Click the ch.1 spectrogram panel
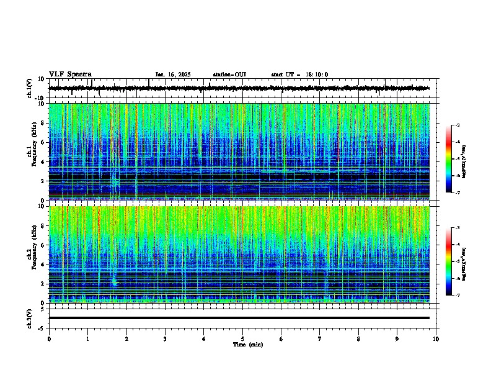Screen dimensions: 491x380 pyautogui.click(x=239, y=152)
